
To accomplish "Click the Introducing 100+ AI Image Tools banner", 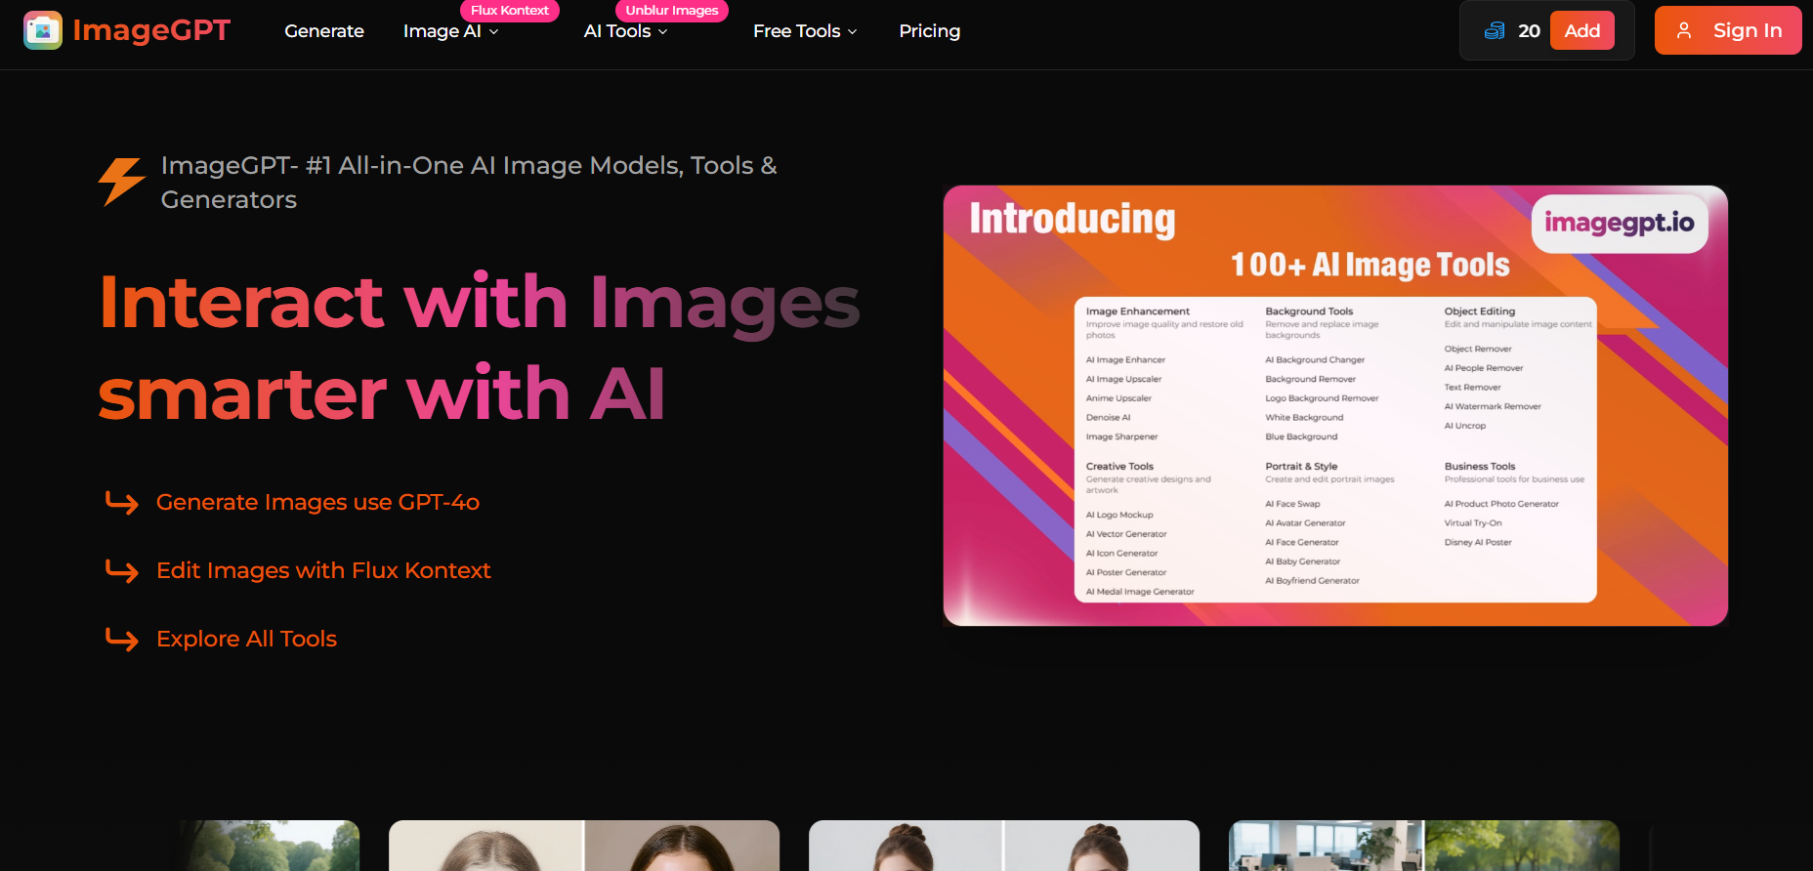I will pos(1335,405).
